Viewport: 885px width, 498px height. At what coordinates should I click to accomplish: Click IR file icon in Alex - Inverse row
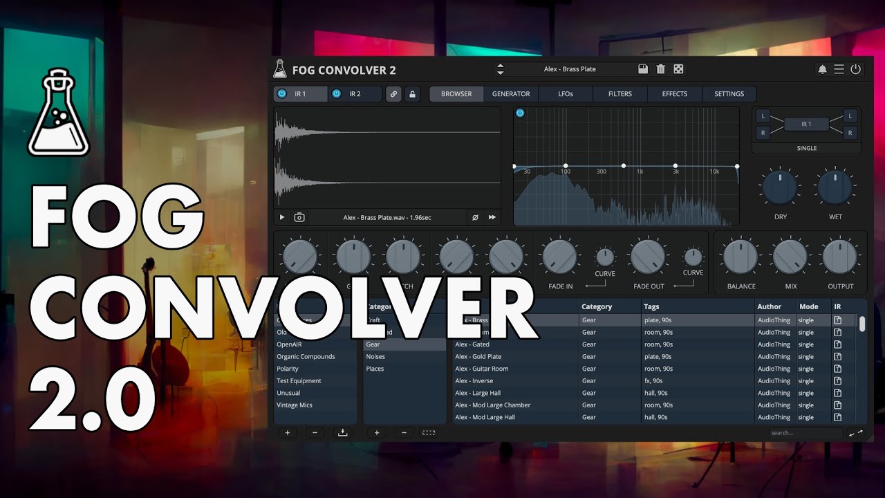click(838, 381)
